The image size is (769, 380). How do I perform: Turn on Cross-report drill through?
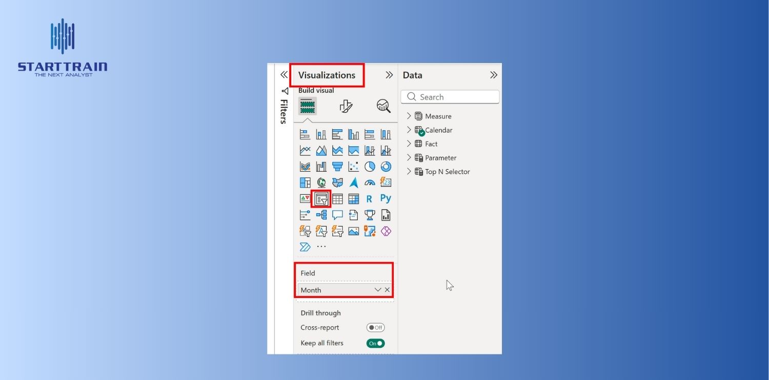pyautogui.click(x=375, y=328)
